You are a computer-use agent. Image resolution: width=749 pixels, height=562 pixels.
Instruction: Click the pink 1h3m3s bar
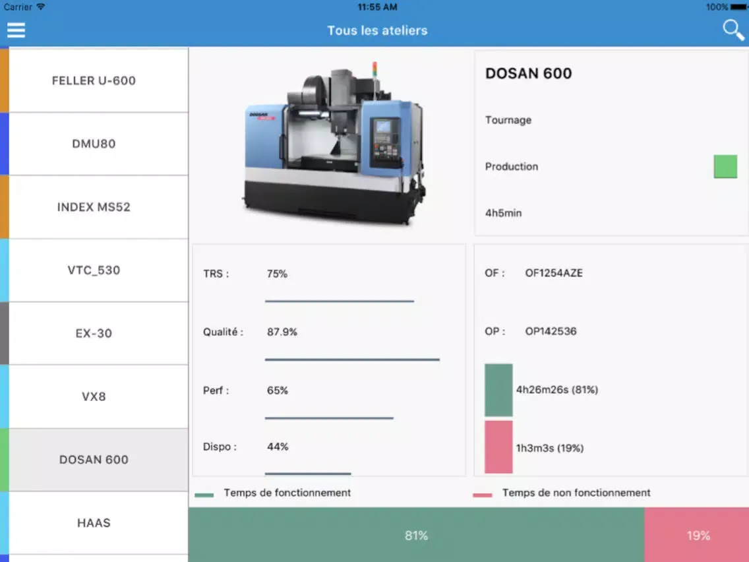pos(498,447)
